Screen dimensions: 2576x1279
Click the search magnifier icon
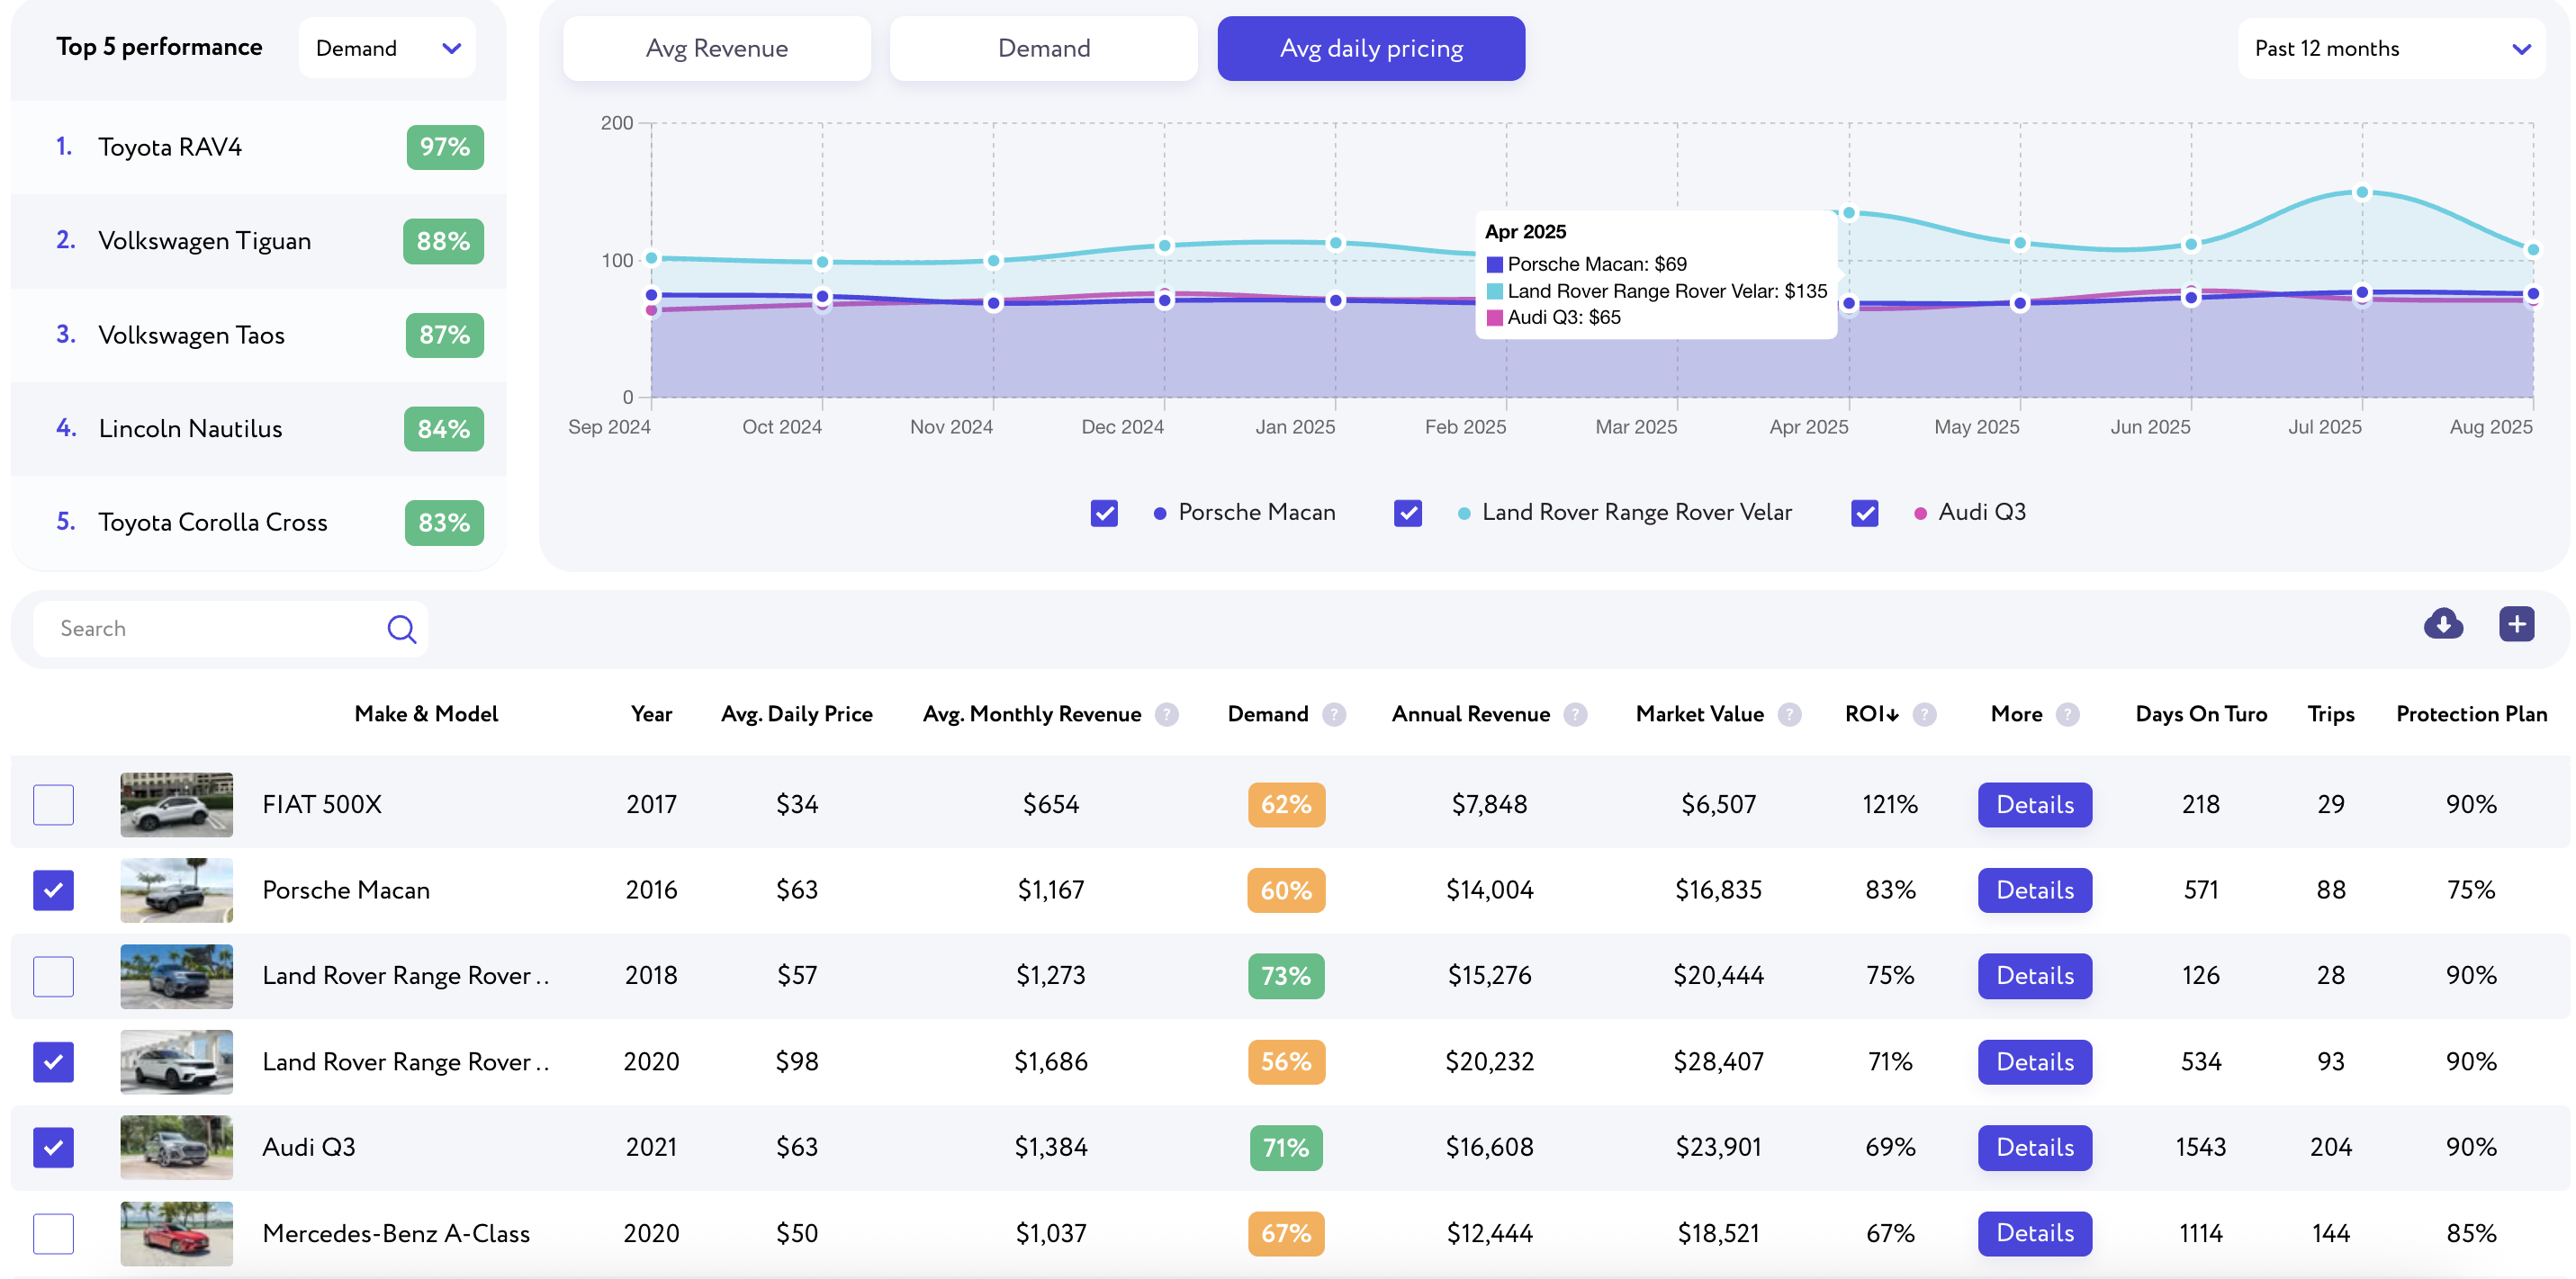tap(401, 629)
